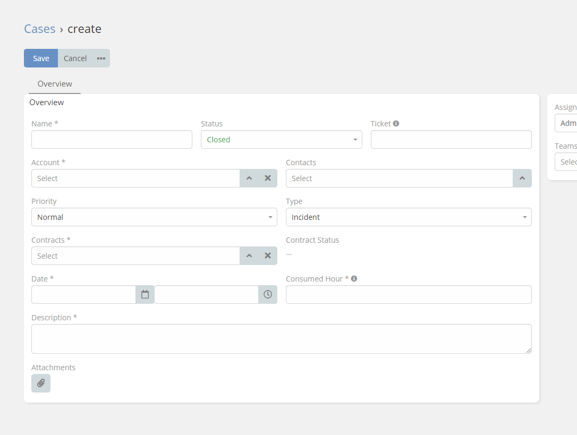
Task: Click the Contacts Select field
Action: coord(400,178)
